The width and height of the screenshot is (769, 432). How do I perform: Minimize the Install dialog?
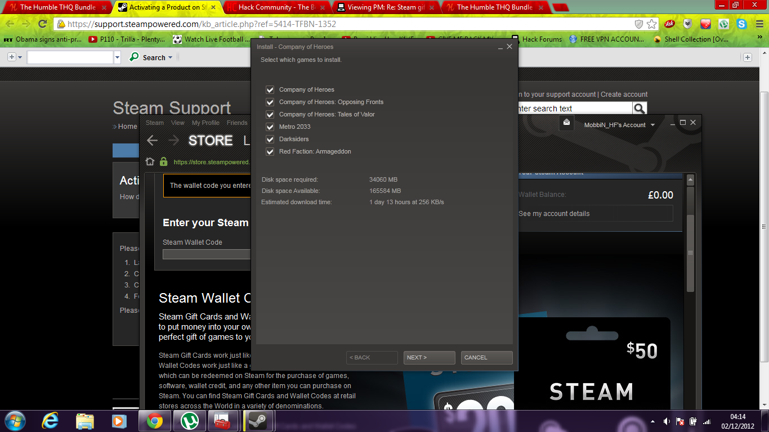pos(500,47)
